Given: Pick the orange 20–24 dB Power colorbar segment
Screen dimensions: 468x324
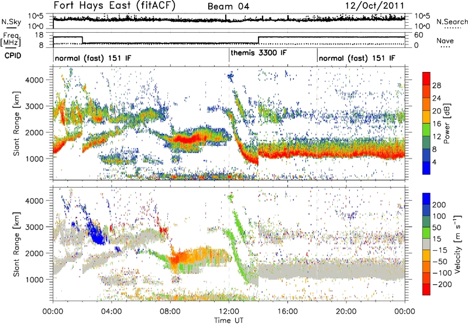Looking at the screenshot, I should (x=426, y=105).
